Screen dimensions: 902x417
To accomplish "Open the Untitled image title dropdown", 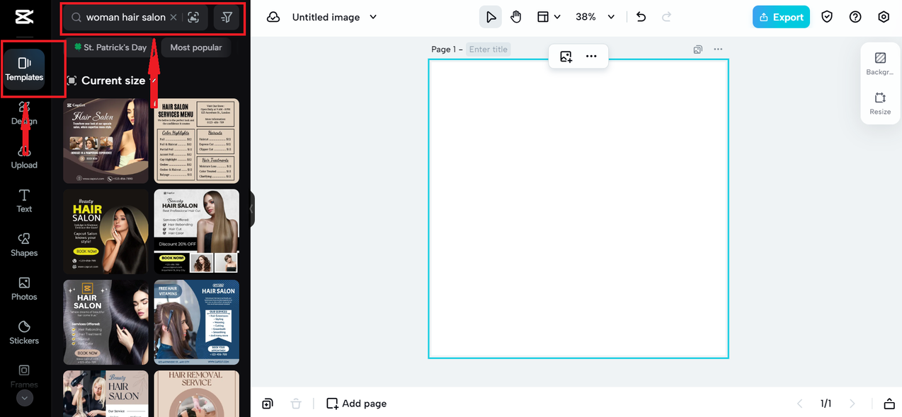I will [334, 17].
